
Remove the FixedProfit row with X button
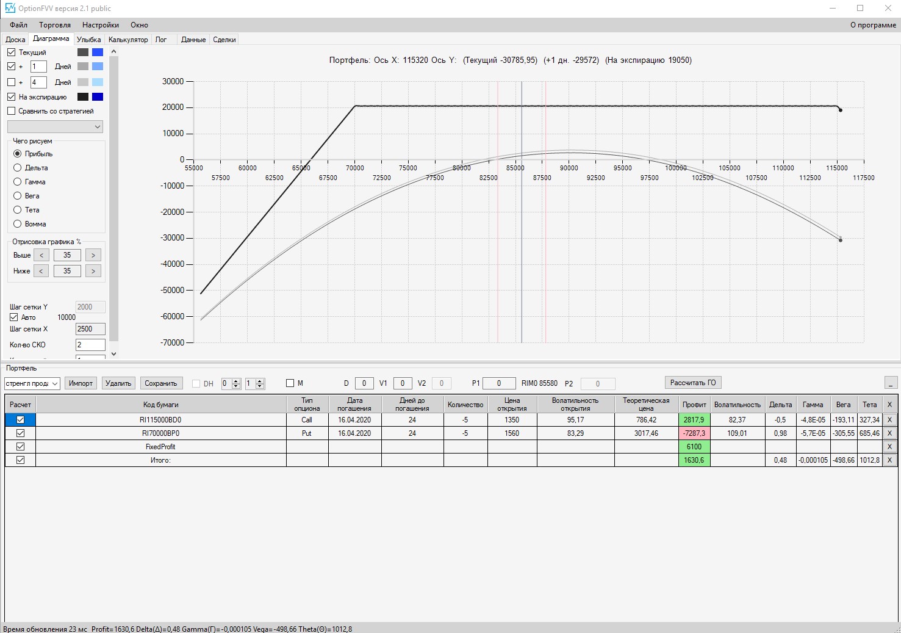[x=889, y=447]
